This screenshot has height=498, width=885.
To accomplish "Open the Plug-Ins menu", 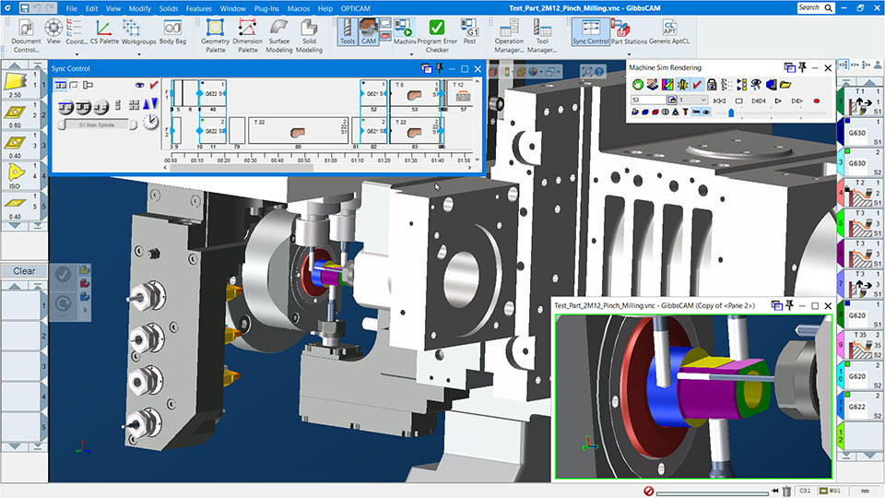I will (x=266, y=8).
